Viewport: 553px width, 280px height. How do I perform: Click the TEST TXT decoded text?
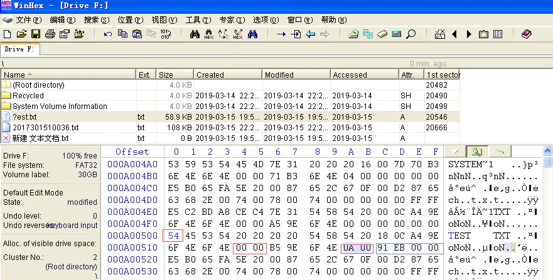[479, 236]
